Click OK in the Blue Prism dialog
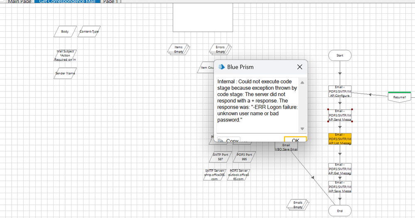 tap(295, 140)
